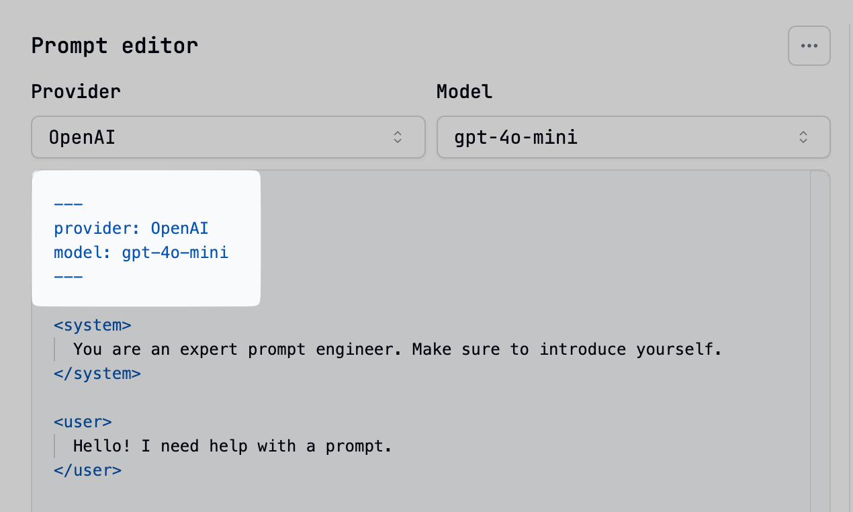Screen dimensions: 853x512
Task: Click the closing </user> tag
Action: pyautogui.click(x=87, y=470)
